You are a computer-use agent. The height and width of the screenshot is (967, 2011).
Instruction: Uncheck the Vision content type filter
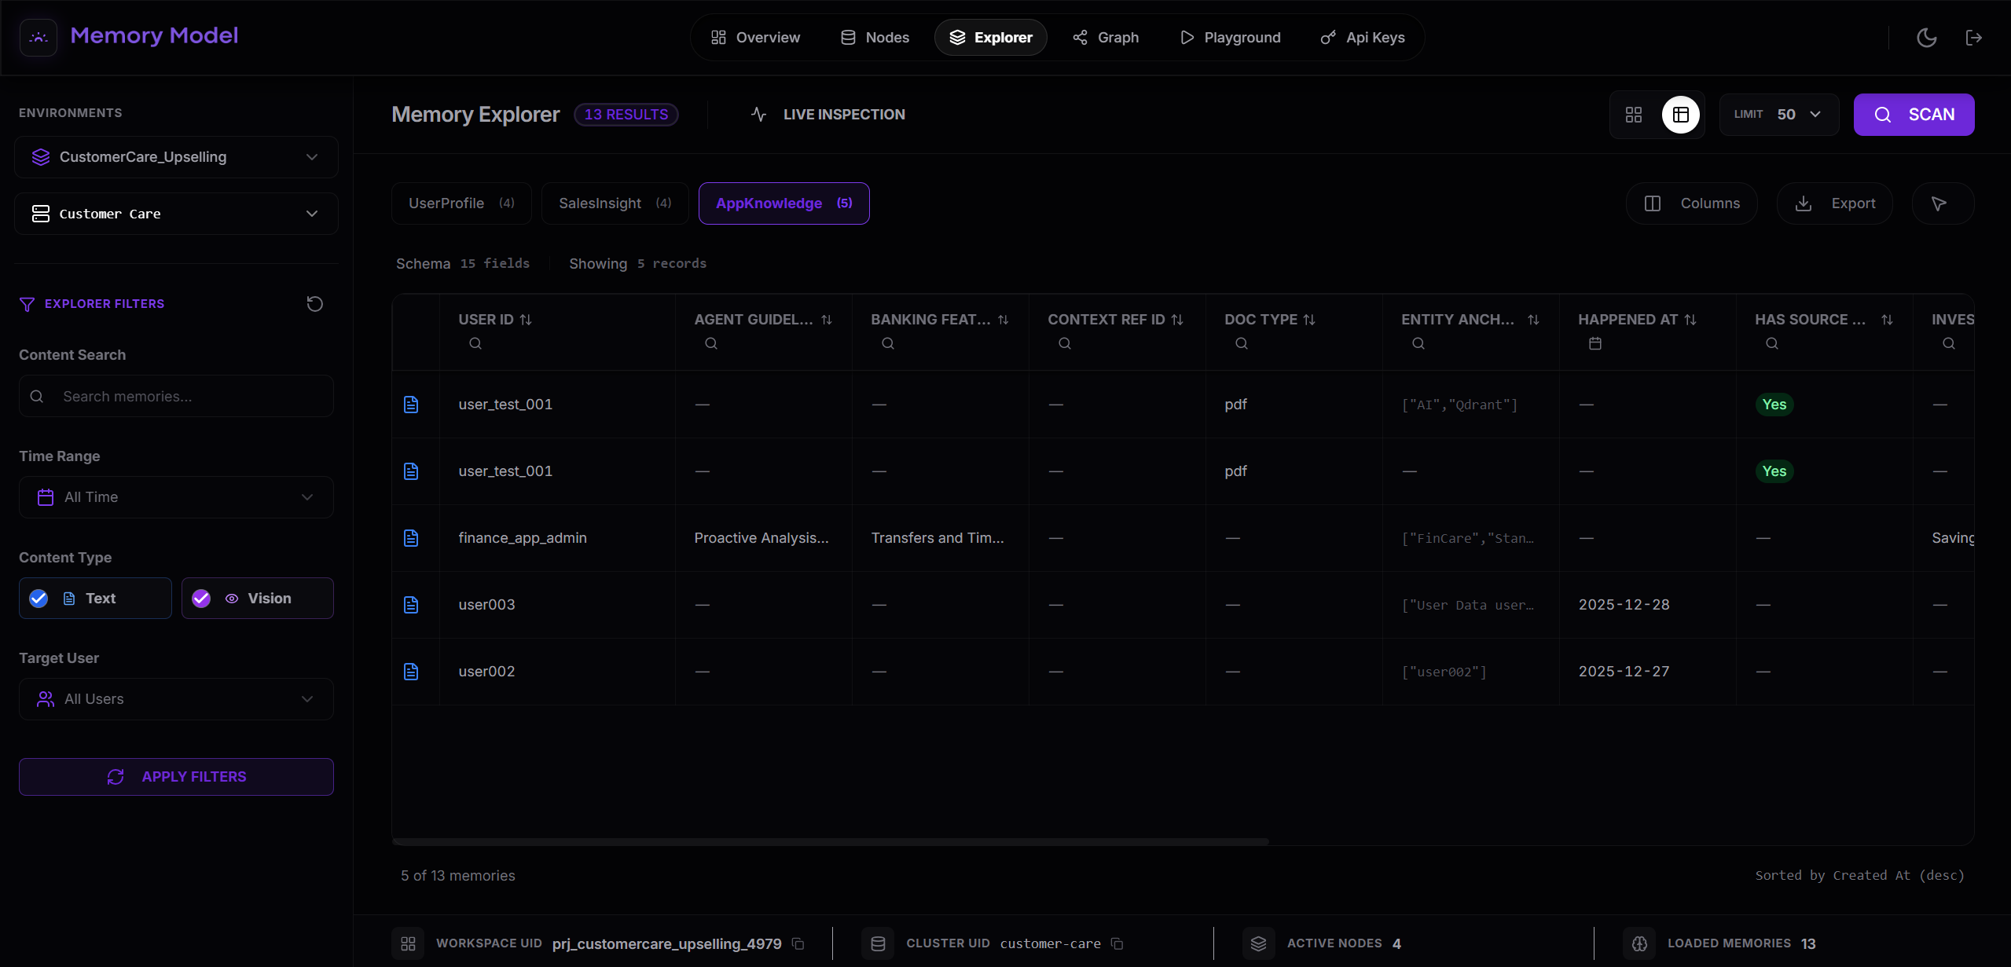pos(200,598)
